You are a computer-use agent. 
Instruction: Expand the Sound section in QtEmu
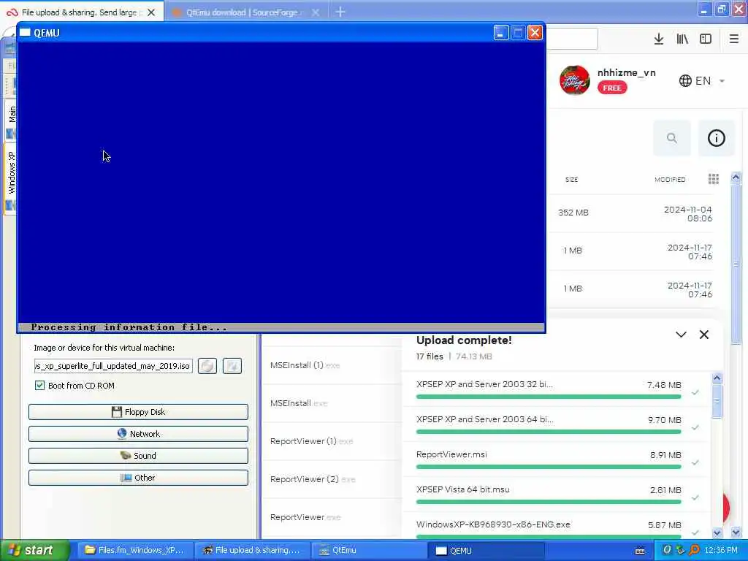tap(138, 456)
